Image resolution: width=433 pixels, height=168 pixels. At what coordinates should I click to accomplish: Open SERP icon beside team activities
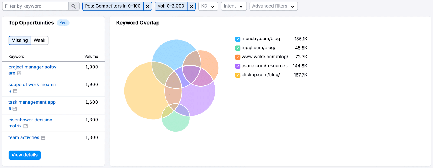(43, 138)
